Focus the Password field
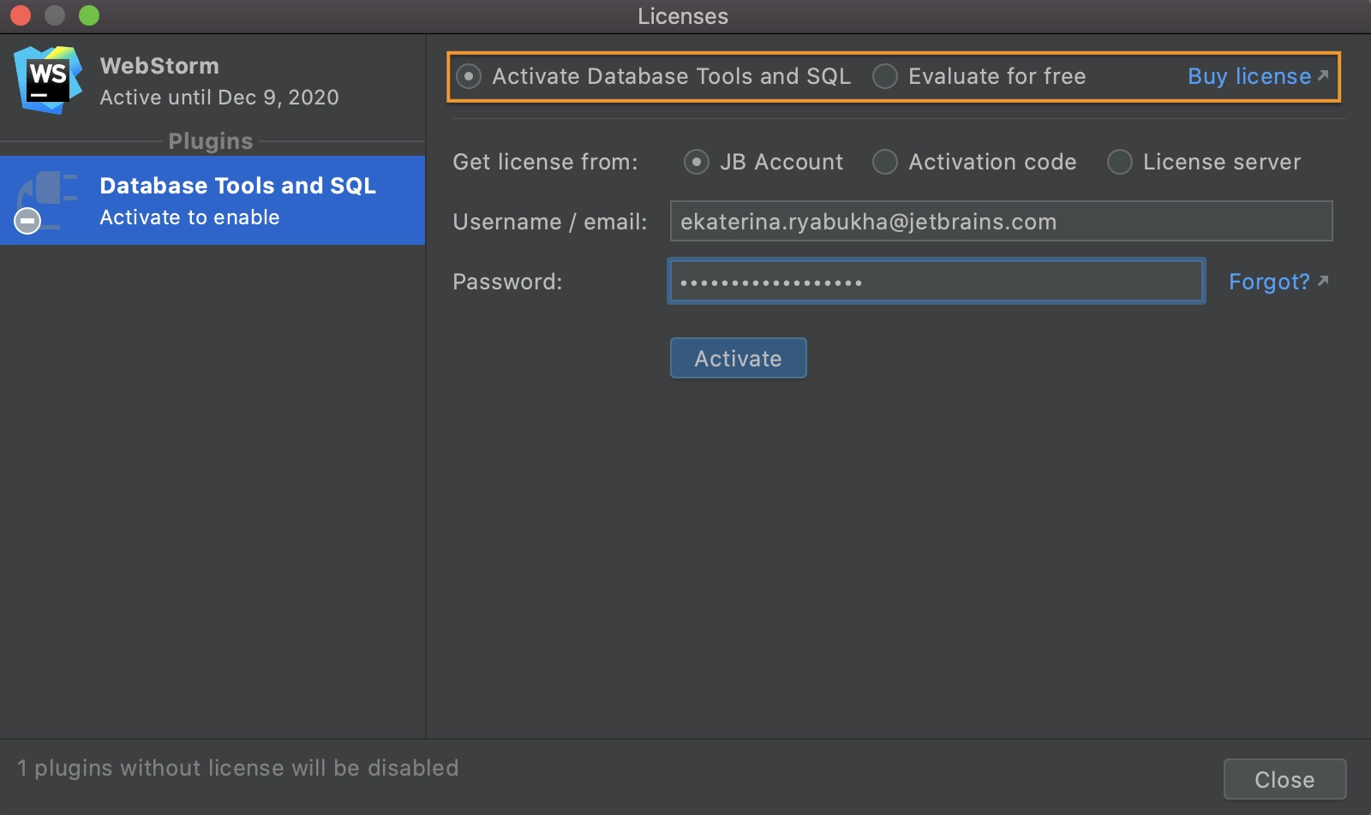Image resolution: width=1371 pixels, height=815 pixels. 937,281
